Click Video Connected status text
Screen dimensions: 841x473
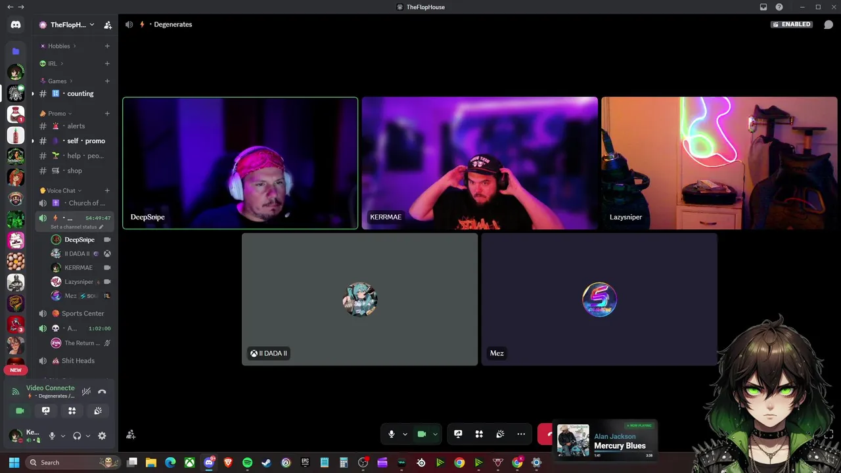click(51, 388)
